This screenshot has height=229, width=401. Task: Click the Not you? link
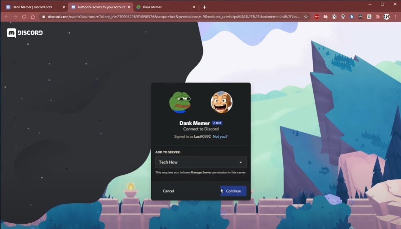[221, 136]
